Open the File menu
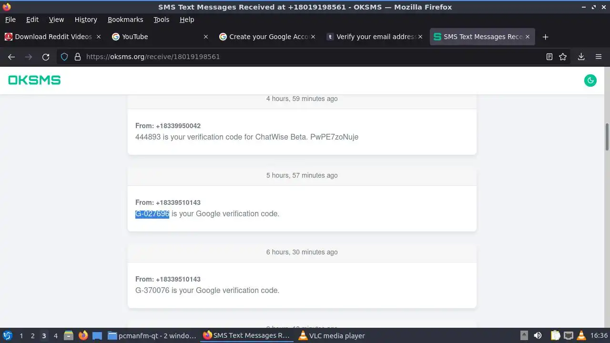Image resolution: width=610 pixels, height=343 pixels. (x=10, y=20)
